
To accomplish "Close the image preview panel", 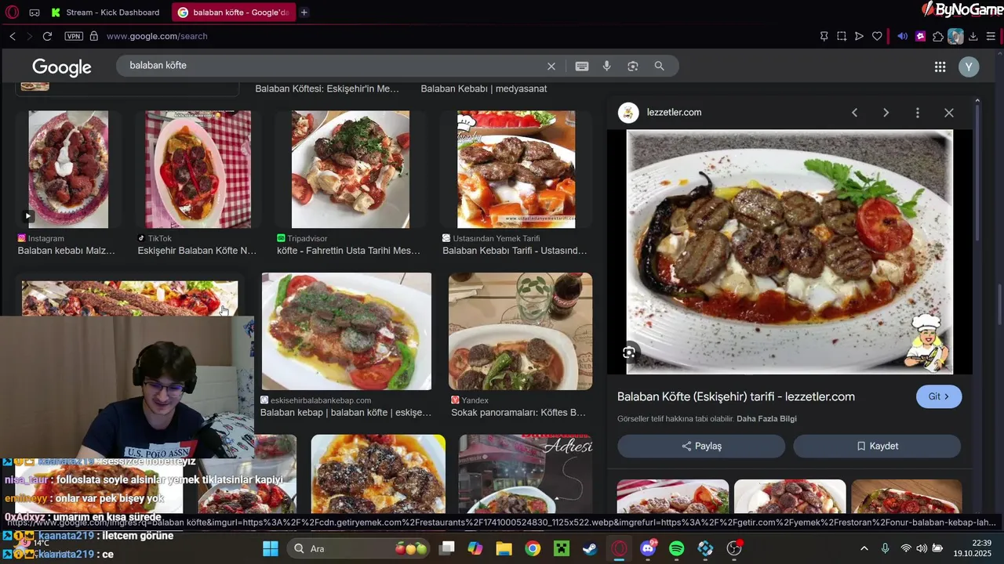I will tap(949, 113).
